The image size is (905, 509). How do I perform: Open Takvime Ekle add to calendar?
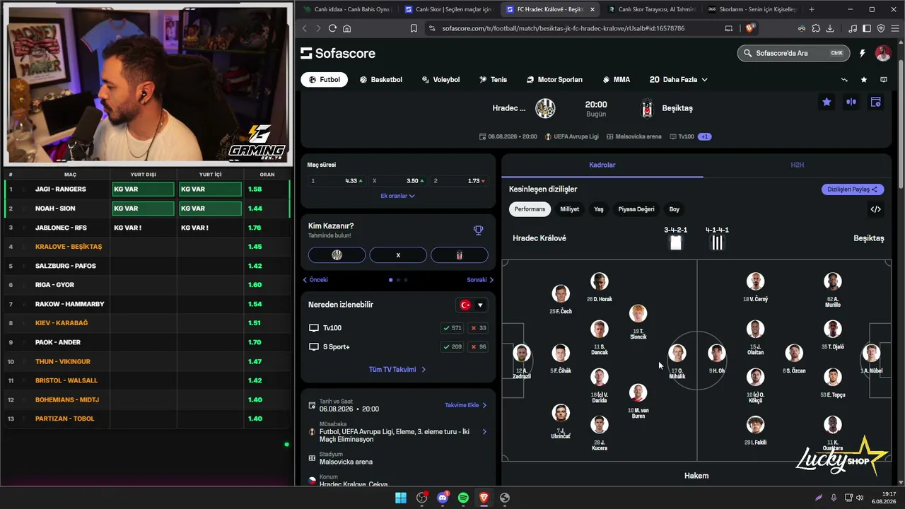coord(466,406)
